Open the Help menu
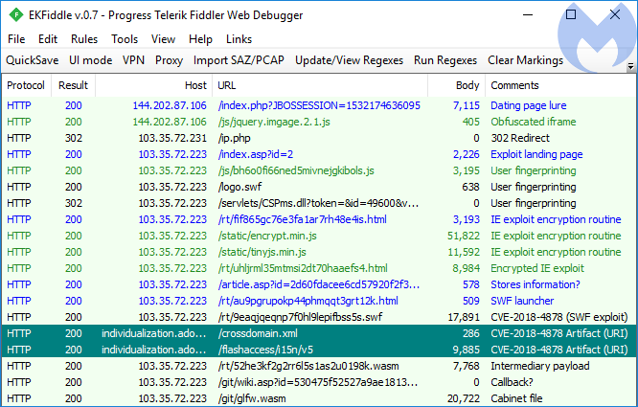The height and width of the screenshot is (407, 638). pos(200,39)
